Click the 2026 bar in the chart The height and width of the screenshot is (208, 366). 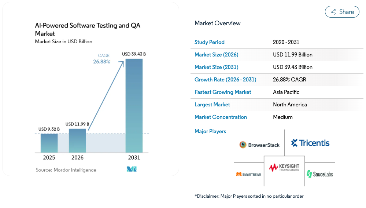77,141
